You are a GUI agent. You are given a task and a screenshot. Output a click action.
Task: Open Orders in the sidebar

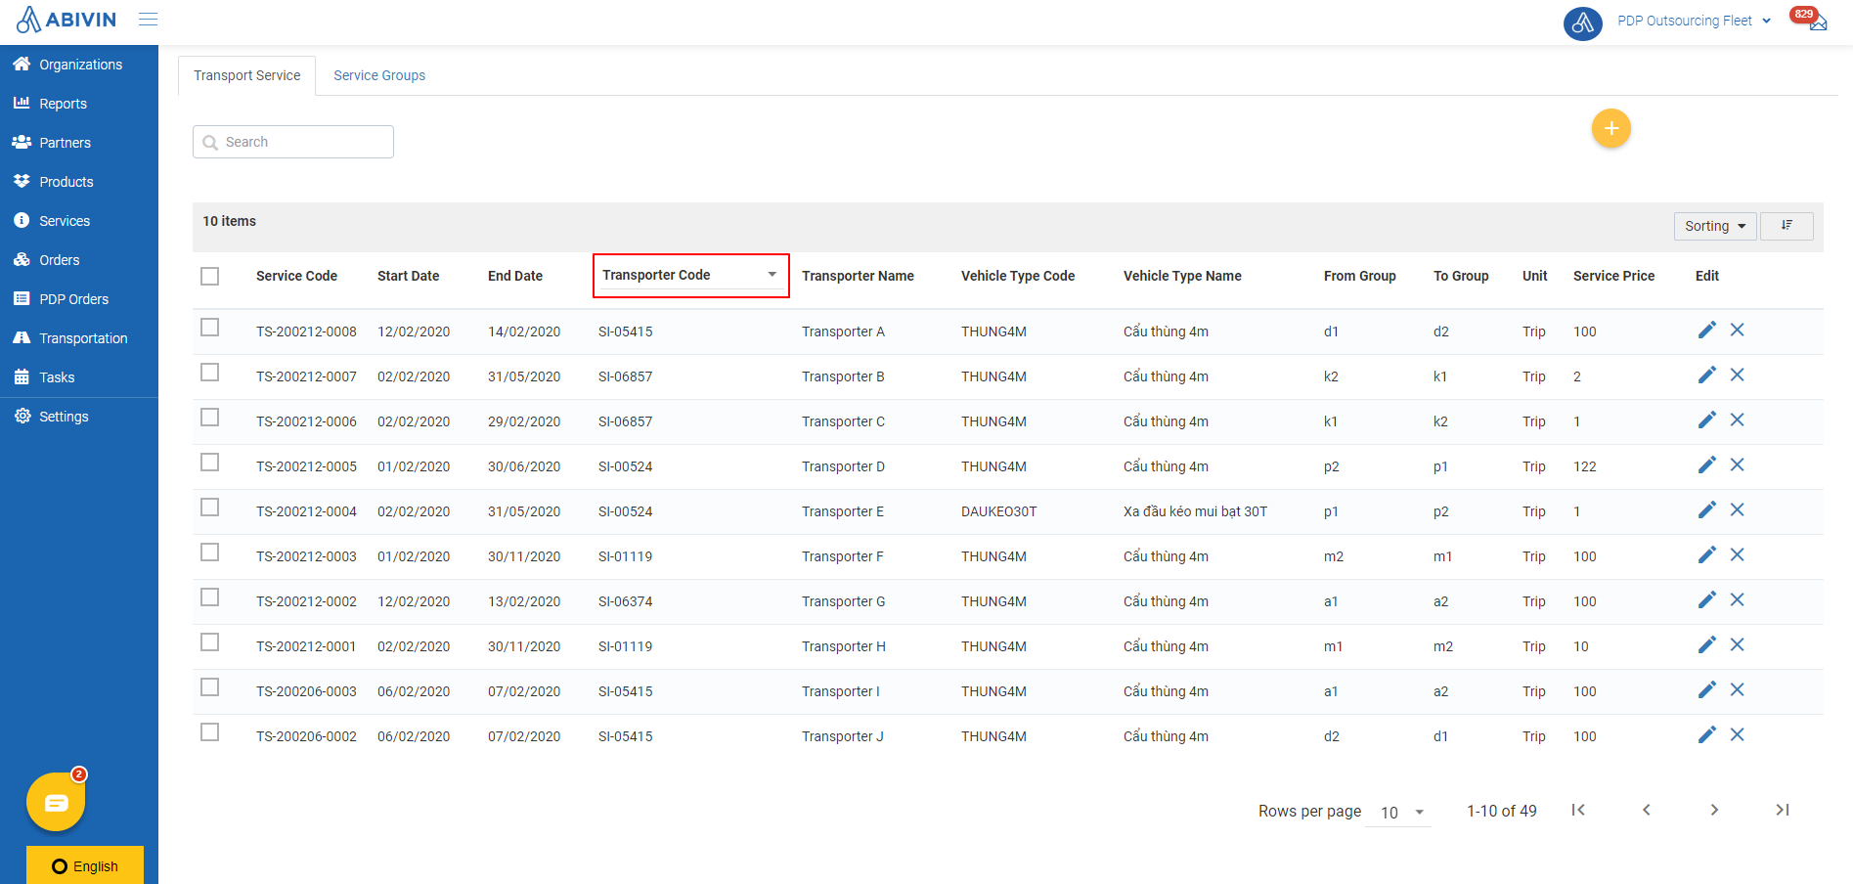(79, 260)
